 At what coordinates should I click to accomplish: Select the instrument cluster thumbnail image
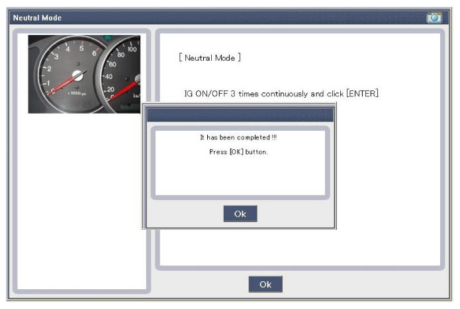click(x=84, y=74)
